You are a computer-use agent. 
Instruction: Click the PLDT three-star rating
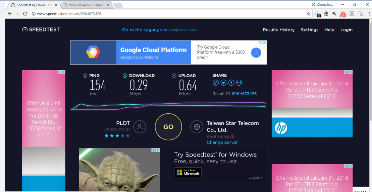pos(117,136)
